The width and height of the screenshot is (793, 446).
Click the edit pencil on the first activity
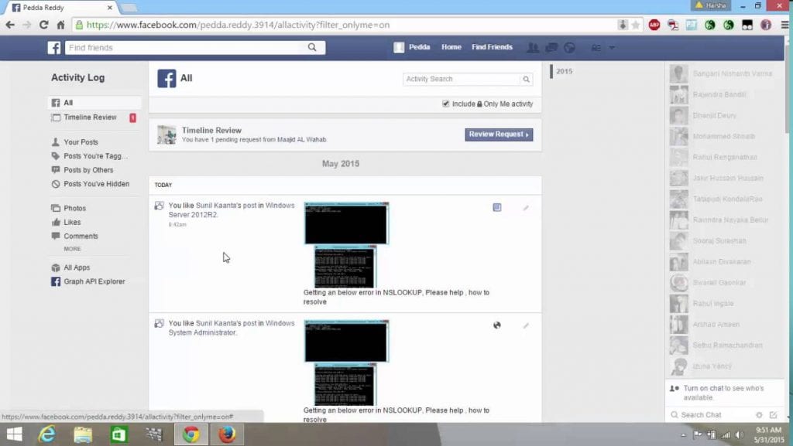tap(526, 208)
